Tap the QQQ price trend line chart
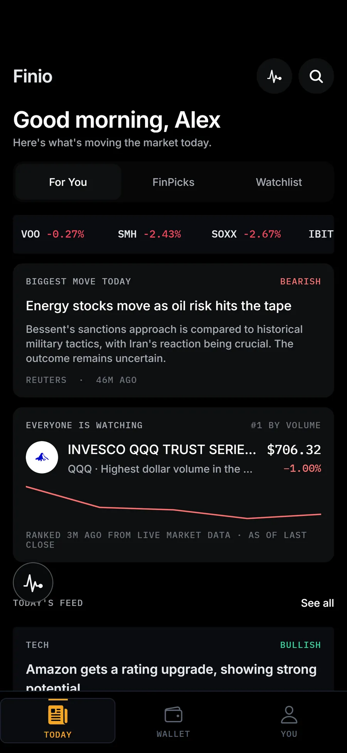347x753 pixels. click(173, 502)
